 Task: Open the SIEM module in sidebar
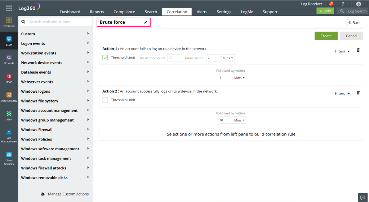[x=9, y=41]
